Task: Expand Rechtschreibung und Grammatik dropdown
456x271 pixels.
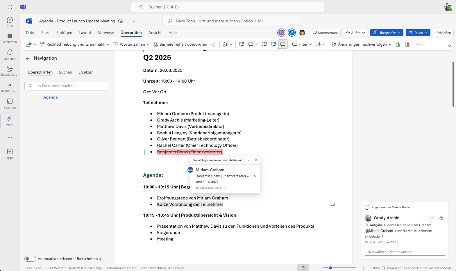Action: [108, 44]
